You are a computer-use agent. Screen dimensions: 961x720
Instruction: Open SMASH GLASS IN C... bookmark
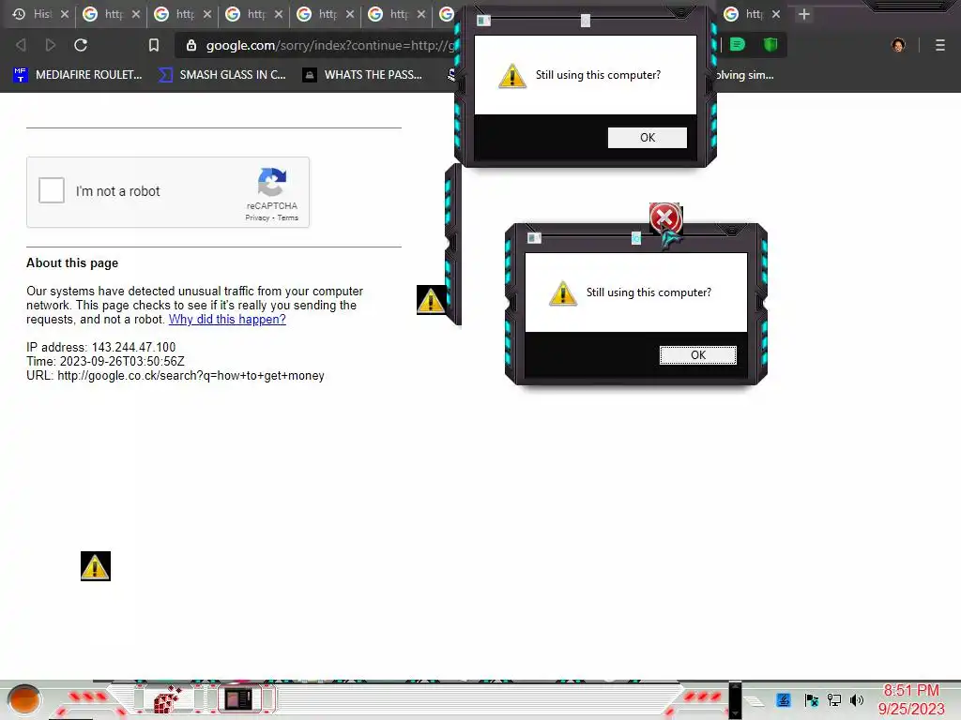[221, 75]
